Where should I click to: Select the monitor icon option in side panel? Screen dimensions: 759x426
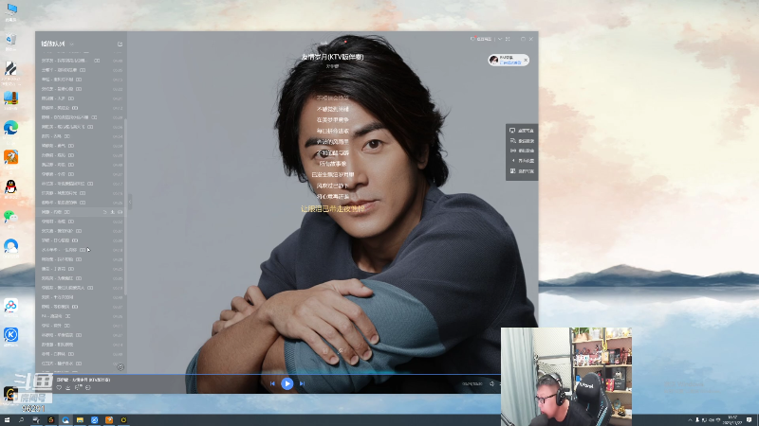click(x=522, y=131)
